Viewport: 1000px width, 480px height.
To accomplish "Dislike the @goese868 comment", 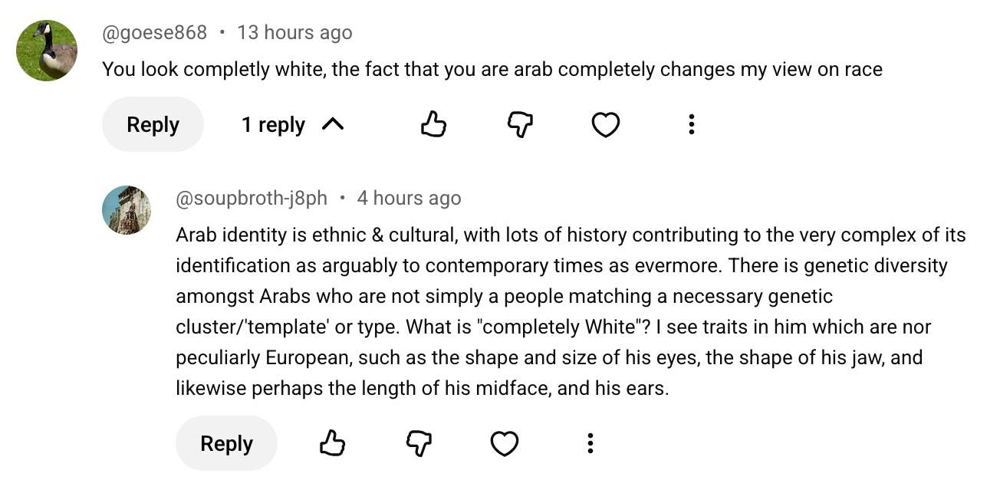I will tap(520, 124).
